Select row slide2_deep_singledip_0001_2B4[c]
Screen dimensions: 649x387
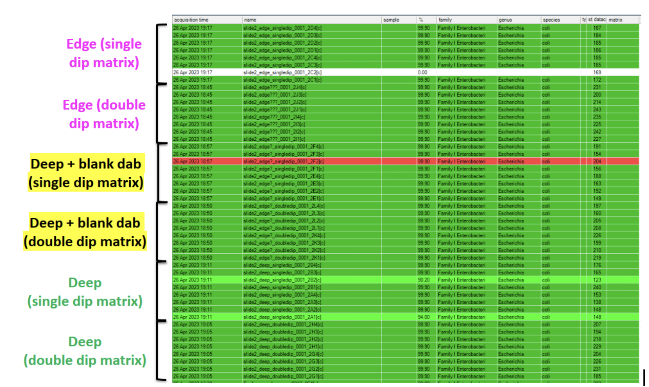[x=406, y=265]
